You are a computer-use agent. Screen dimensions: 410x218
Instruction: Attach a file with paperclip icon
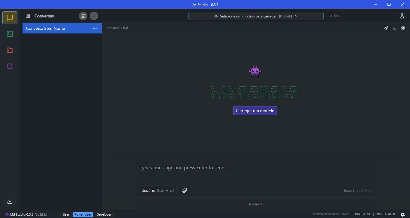point(185,190)
